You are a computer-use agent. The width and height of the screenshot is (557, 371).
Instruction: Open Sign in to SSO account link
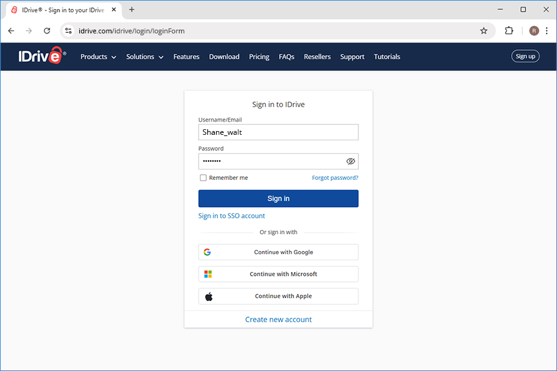[231, 216]
